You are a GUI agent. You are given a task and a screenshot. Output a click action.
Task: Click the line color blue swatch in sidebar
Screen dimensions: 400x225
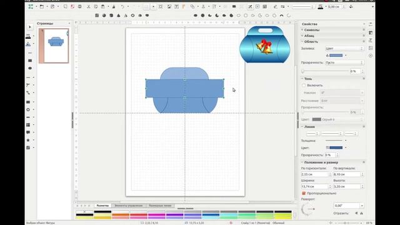pos(336,147)
